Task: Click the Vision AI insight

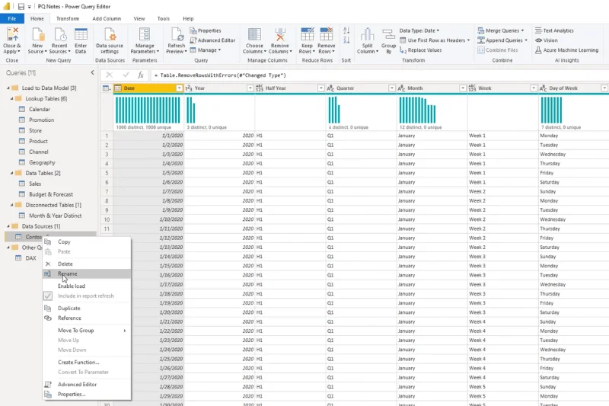Action: pos(547,40)
